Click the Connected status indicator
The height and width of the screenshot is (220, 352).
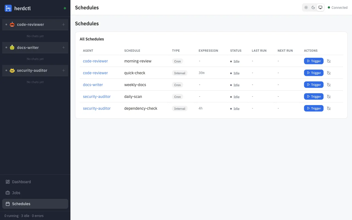click(338, 7)
